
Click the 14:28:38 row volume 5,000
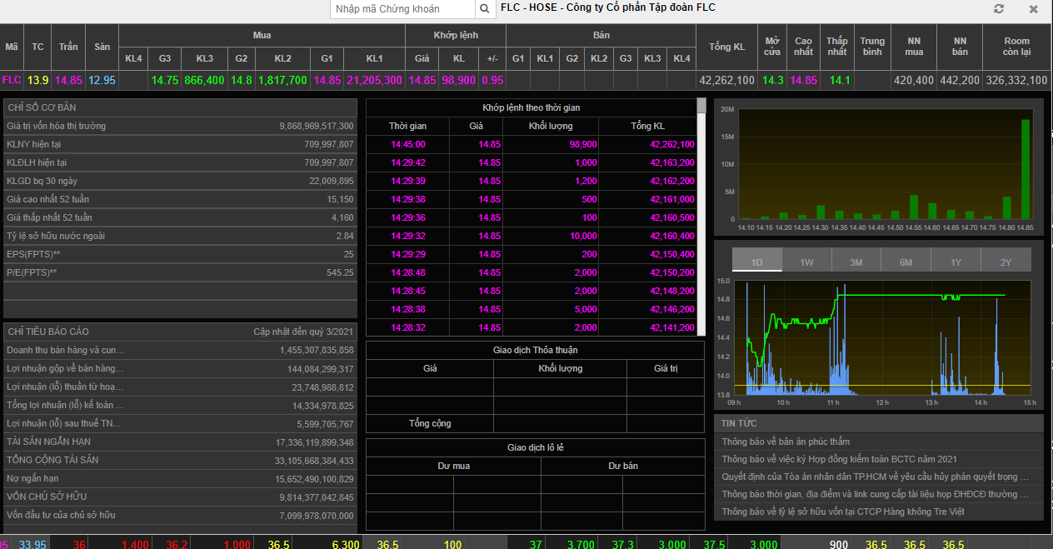tap(586, 309)
